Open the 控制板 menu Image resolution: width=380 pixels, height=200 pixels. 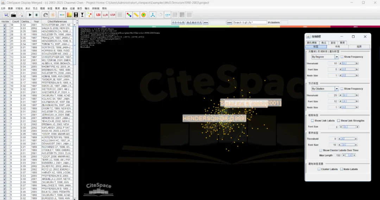(96, 8)
